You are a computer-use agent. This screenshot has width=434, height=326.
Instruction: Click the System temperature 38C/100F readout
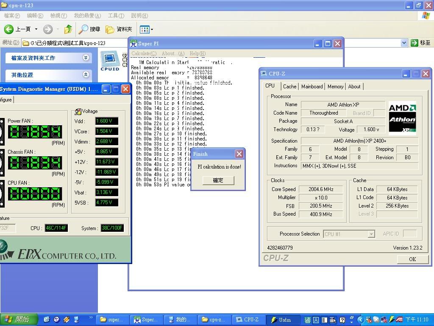pos(112,228)
